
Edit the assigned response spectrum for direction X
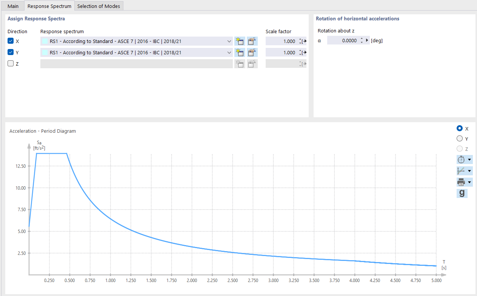tap(252, 41)
